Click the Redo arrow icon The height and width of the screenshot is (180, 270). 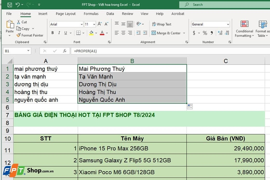28,5
